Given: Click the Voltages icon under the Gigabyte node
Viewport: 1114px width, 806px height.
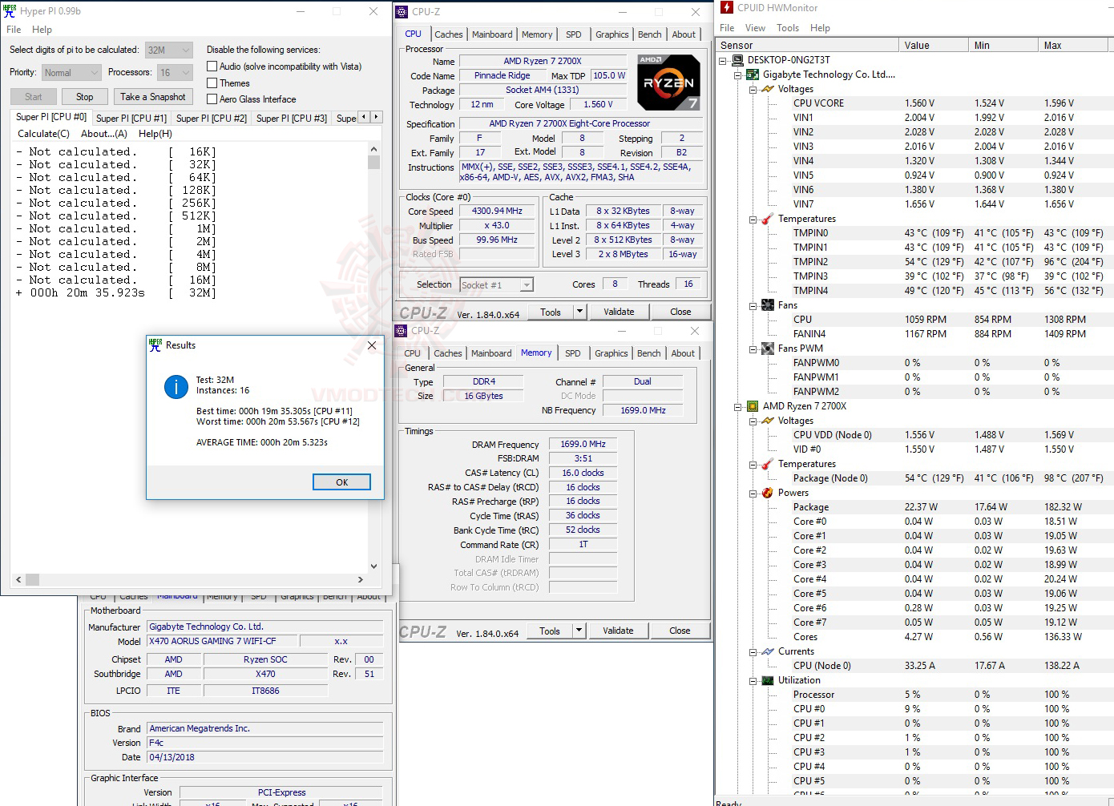Looking at the screenshot, I should pos(768,89).
